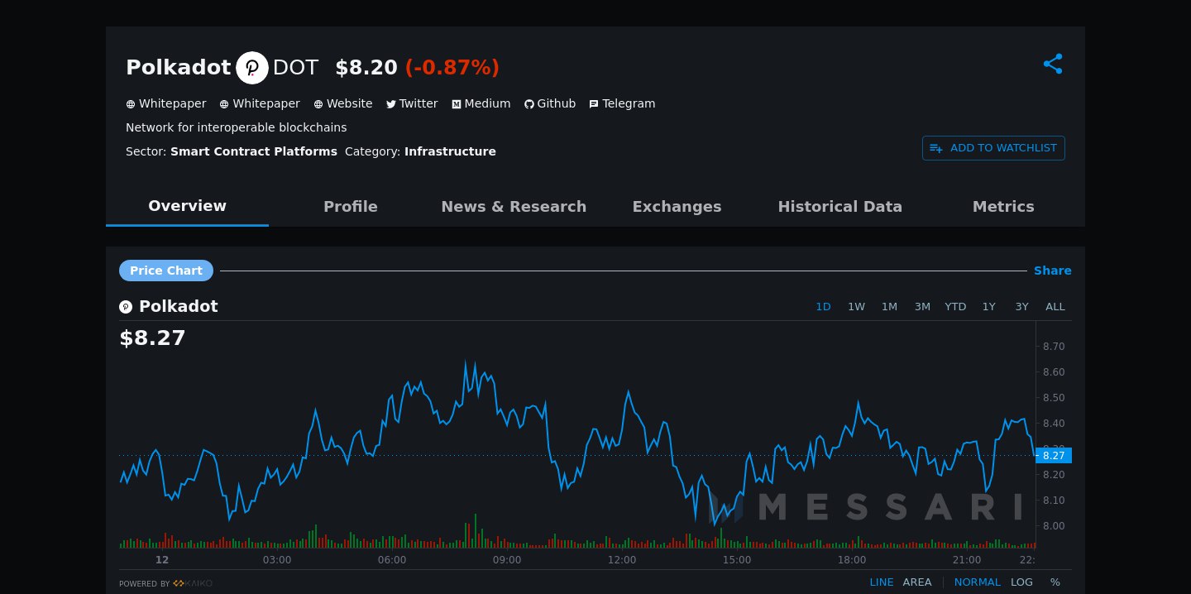1191x594 pixels.
Task: Select 1W chart range
Action: click(x=856, y=307)
